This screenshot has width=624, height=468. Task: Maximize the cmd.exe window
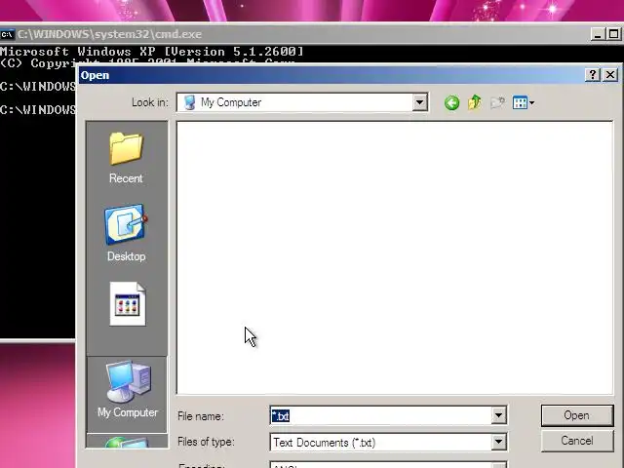[x=613, y=35]
